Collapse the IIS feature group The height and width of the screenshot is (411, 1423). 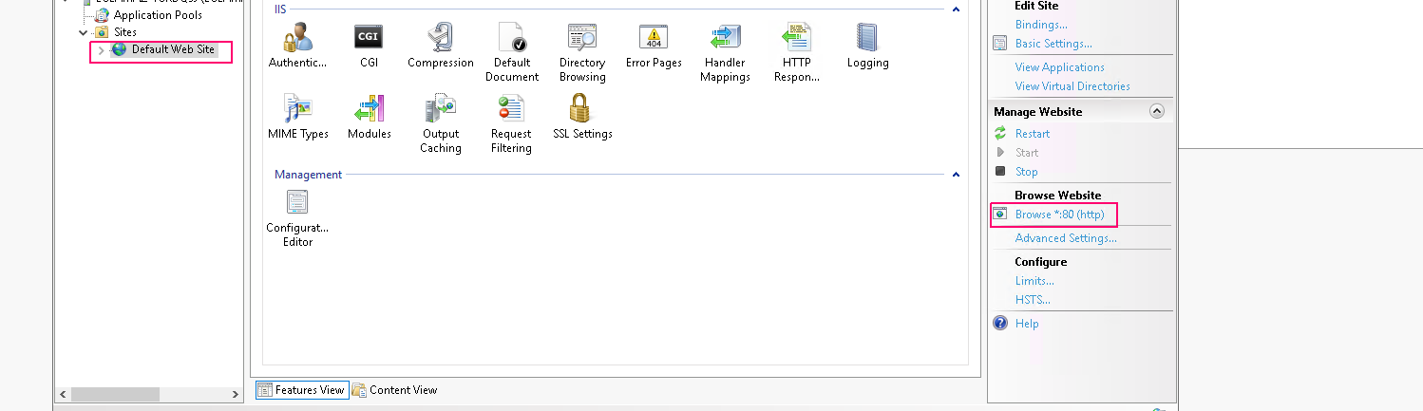(x=956, y=9)
